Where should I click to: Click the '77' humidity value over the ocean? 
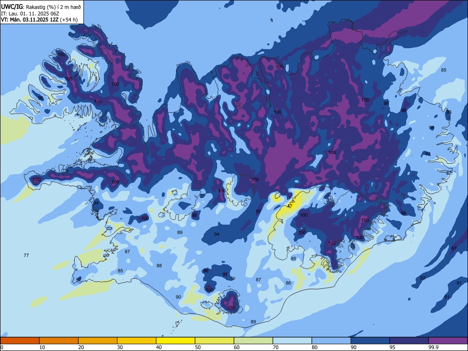[26, 255]
